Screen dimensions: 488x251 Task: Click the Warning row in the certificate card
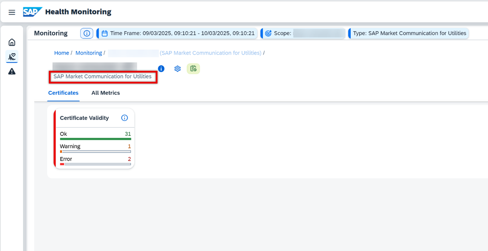click(x=70, y=147)
